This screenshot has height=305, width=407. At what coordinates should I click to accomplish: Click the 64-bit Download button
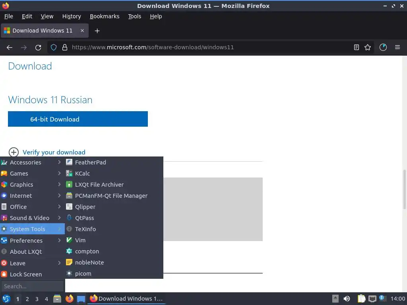(x=78, y=119)
